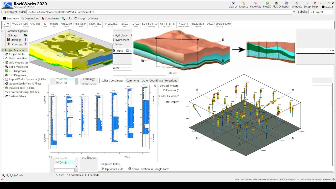Viewport: 336px width, 189px height.
Task: Expand System Tables tree node
Action: point(3,96)
